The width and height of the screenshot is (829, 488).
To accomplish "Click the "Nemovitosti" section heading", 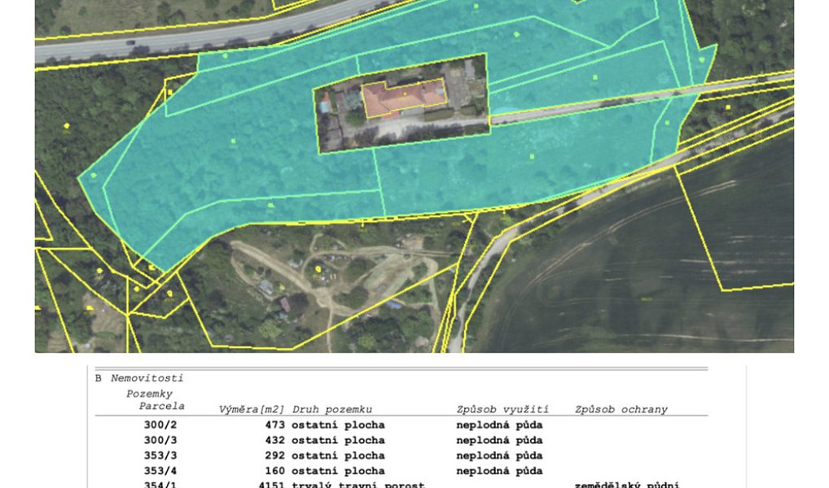I will point(147,378).
